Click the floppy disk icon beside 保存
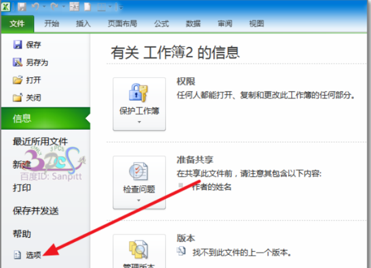 click(17, 44)
